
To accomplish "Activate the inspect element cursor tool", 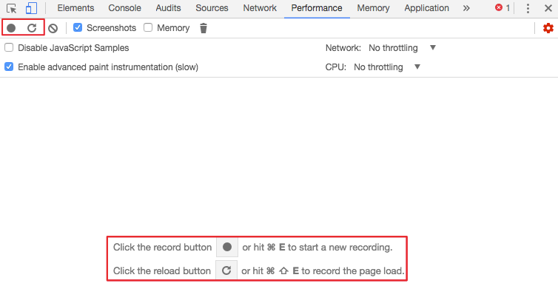I will 12,8.
